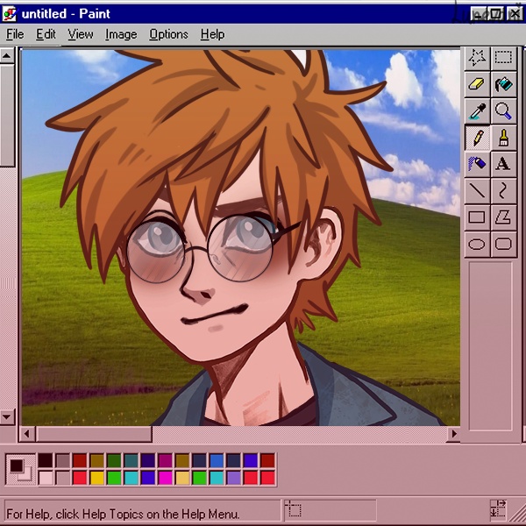Open the Help menu
Image resolution: width=526 pixels, height=526 pixels.
[x=212, y=34]
